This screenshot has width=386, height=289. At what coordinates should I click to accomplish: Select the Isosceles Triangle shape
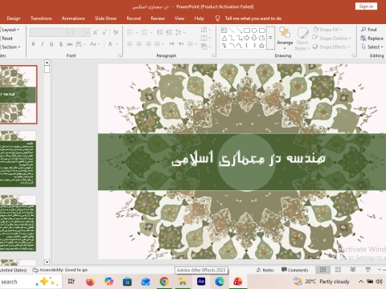tap(224, 38)
